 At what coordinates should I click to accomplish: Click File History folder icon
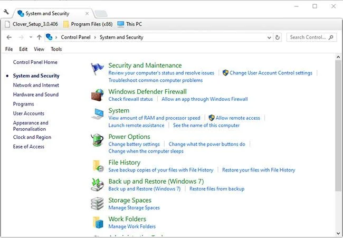[x=98, y=166]
